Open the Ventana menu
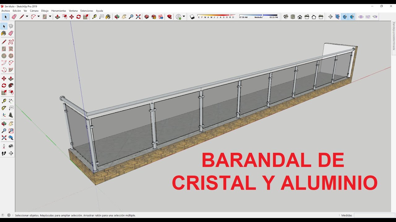The width and height of the screenshot is (396, 222). point(73,11)
